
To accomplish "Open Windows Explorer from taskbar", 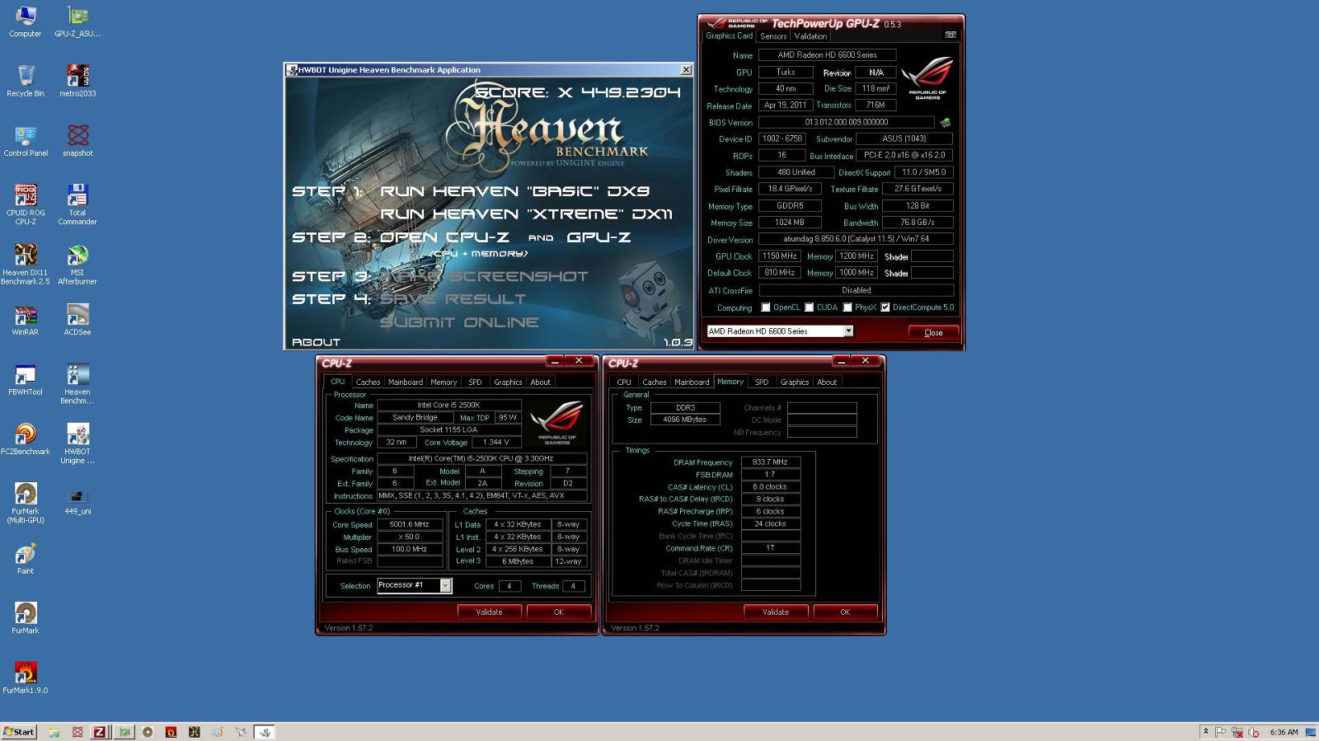I will click(x=54, y=732).
